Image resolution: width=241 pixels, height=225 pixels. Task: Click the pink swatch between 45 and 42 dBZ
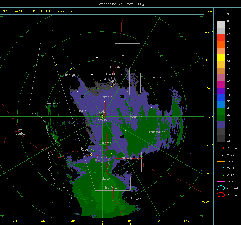click(x=221, y=78)
